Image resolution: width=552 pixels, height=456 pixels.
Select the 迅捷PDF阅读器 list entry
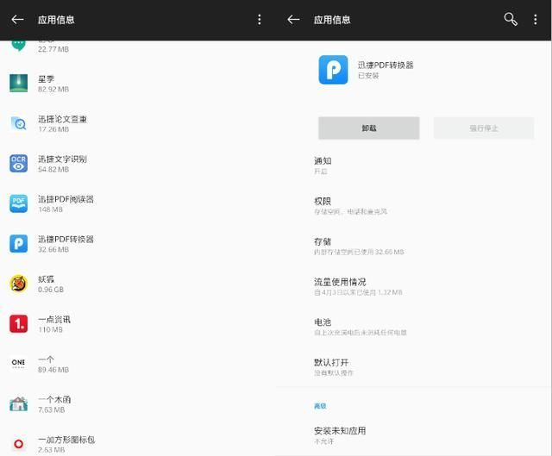tap(138, 203)
